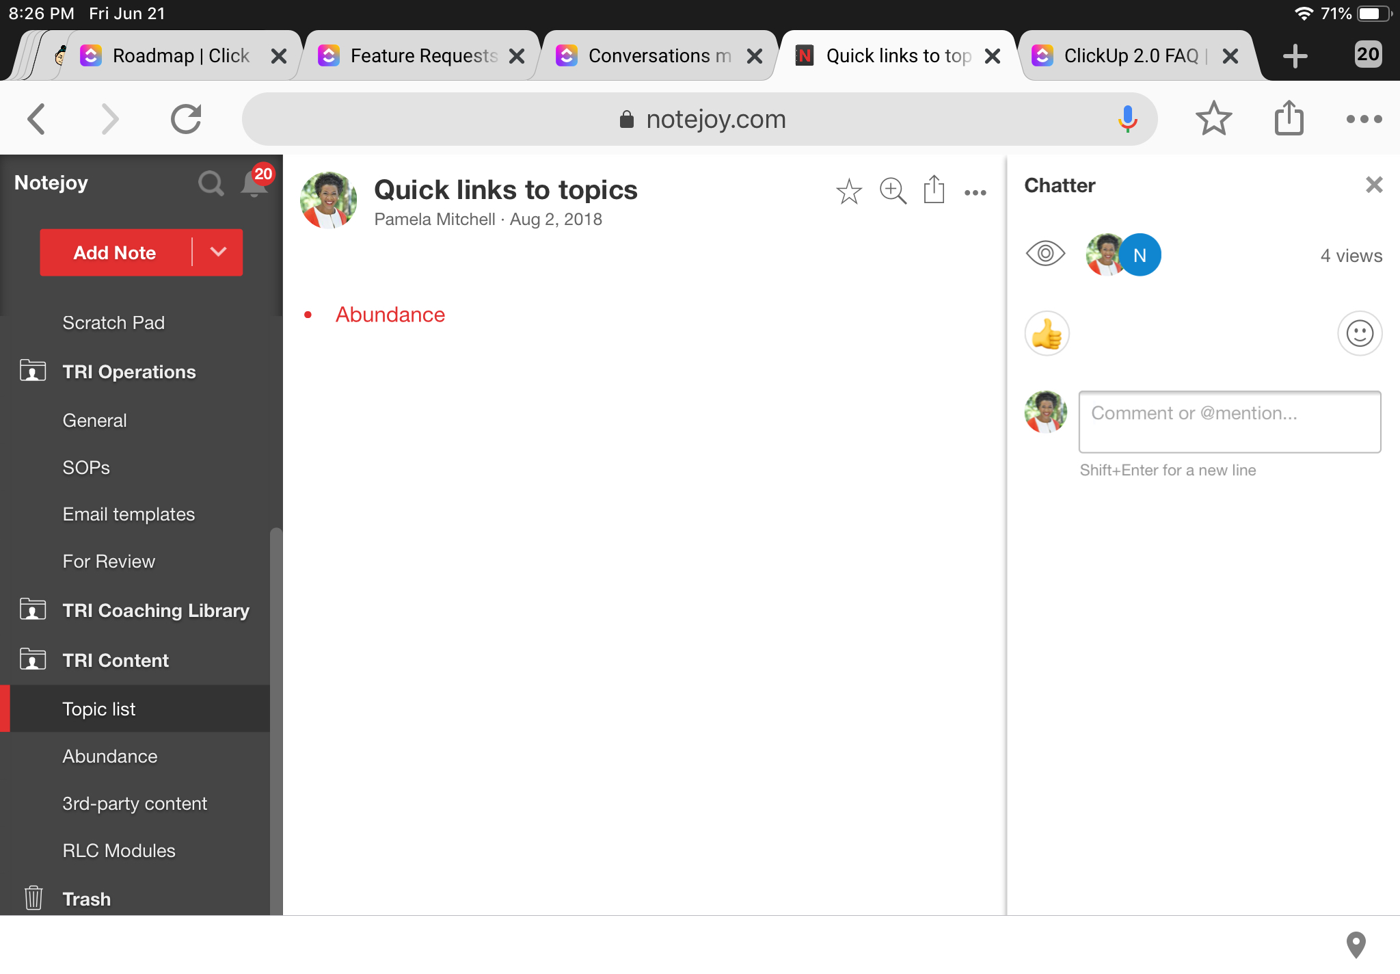Click the sidebar vertical scrollbar
This screenshot has width=1400, height=974.
point(276,721)
